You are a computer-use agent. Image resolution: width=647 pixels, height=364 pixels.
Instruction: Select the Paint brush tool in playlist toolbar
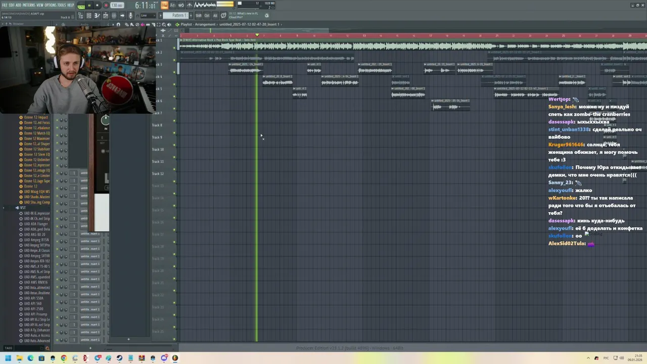pos(131,24)
